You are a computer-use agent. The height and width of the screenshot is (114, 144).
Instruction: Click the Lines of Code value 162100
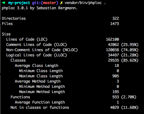(112, 39)
